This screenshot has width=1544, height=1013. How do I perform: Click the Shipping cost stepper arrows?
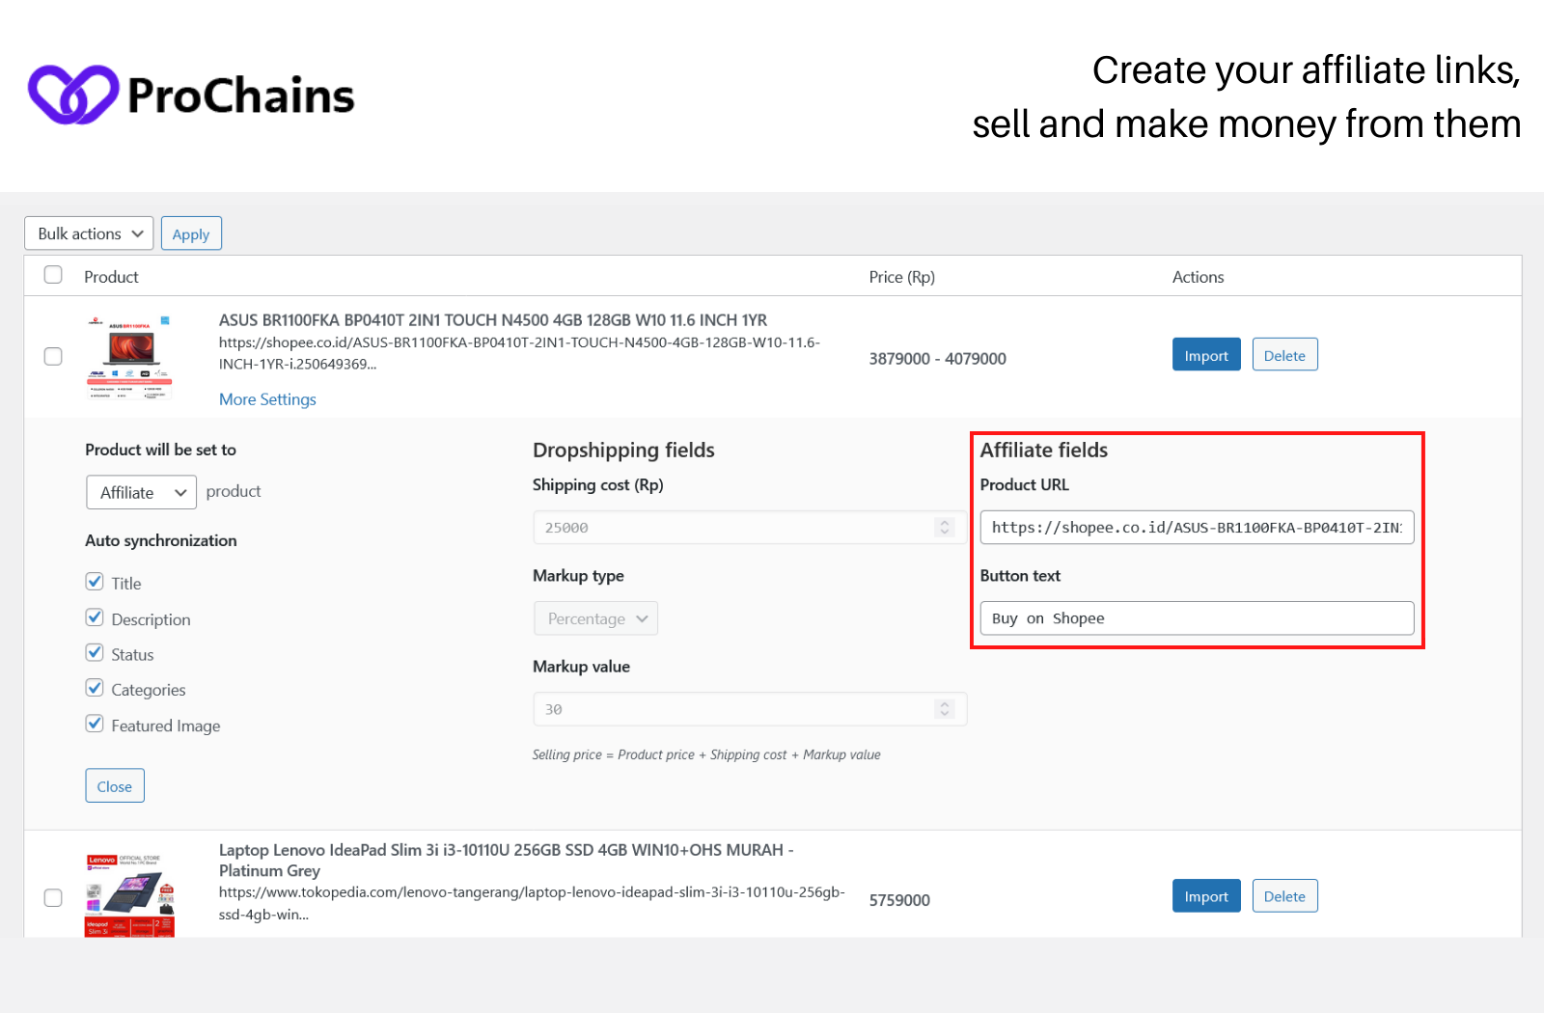tap(945, 527)
